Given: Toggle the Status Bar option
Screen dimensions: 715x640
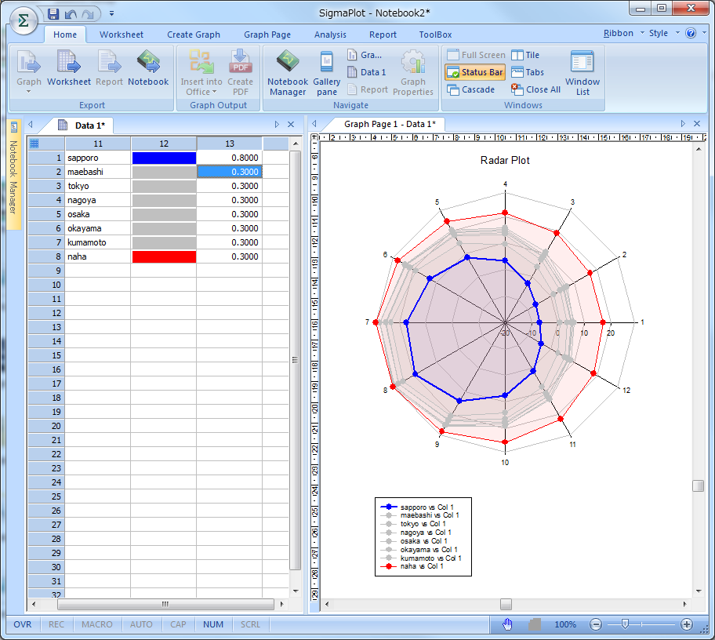Looking at the screenshot, I should [475, 72].
